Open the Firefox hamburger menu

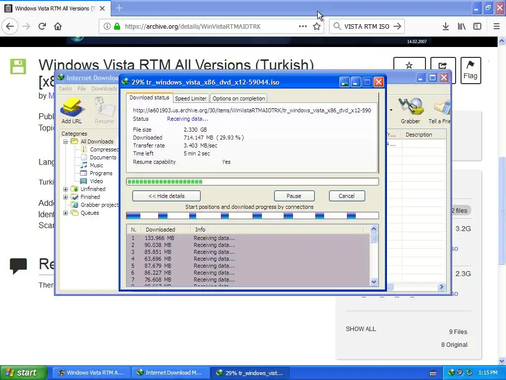[497, 27]
